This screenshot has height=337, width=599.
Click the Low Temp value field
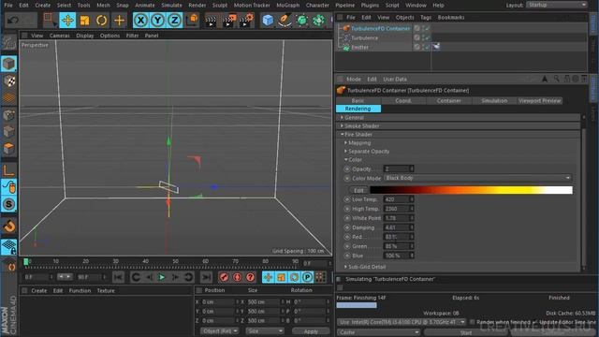397,199
